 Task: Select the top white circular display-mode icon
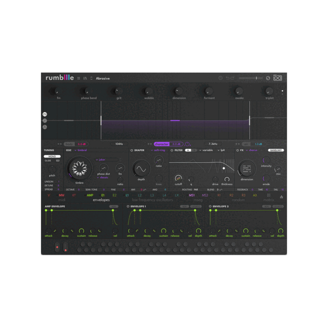(45, 114)
